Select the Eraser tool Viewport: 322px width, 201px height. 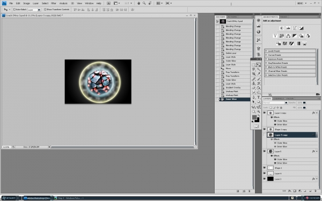(254, 88)
